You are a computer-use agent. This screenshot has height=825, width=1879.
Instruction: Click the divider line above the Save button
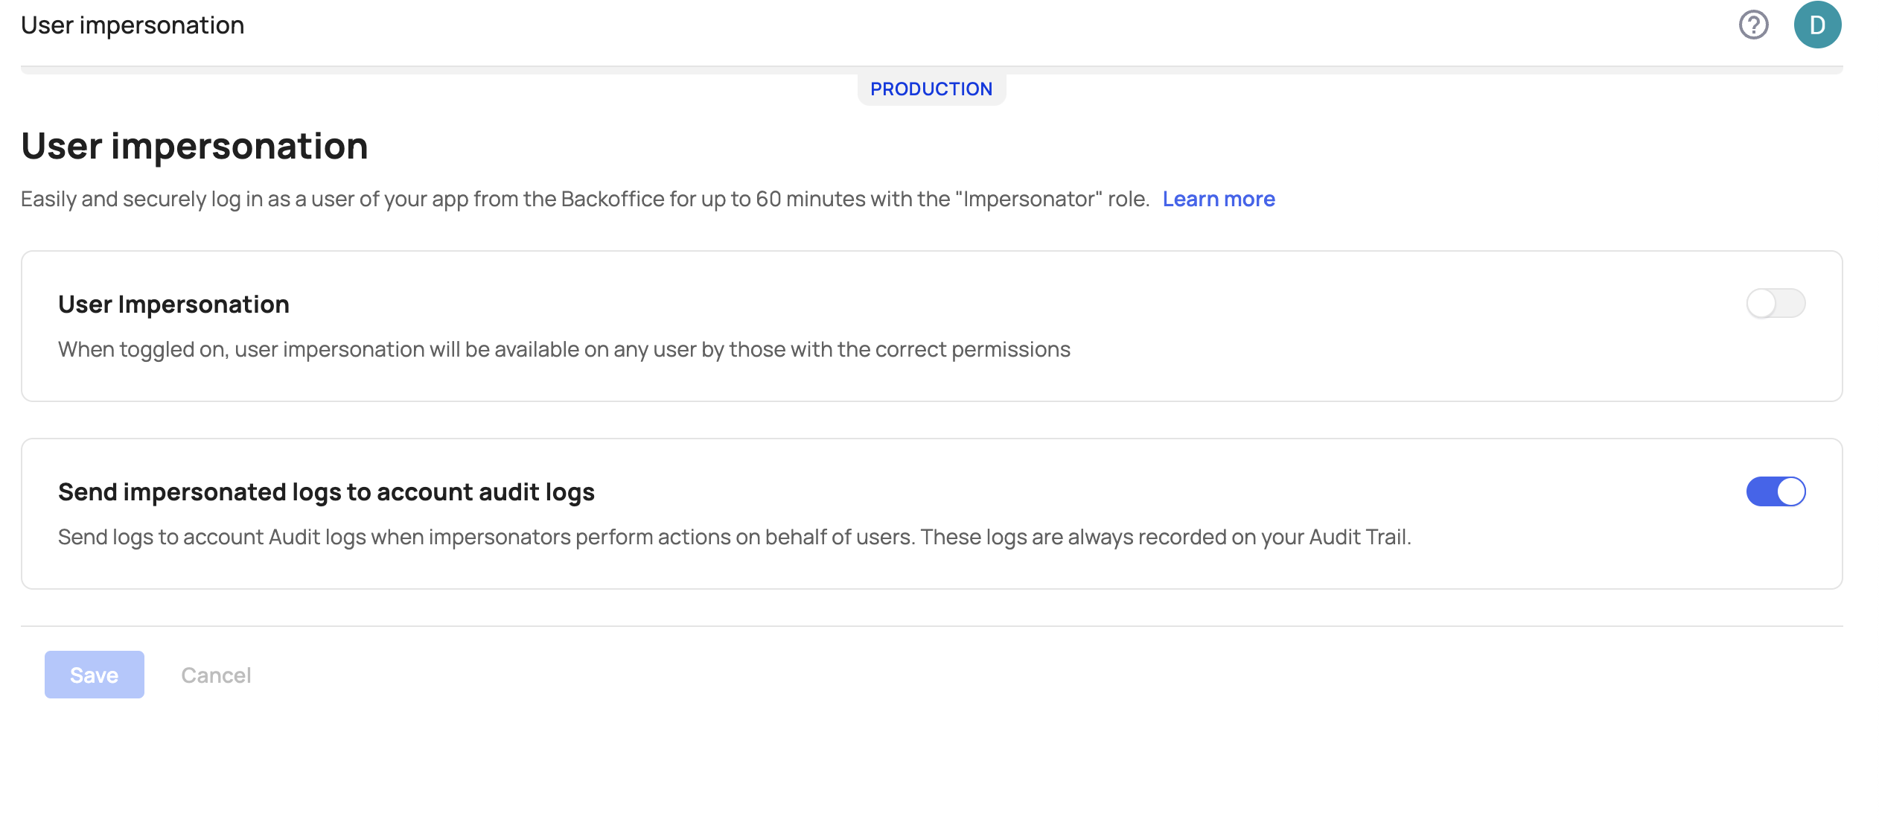coord(931,626)
